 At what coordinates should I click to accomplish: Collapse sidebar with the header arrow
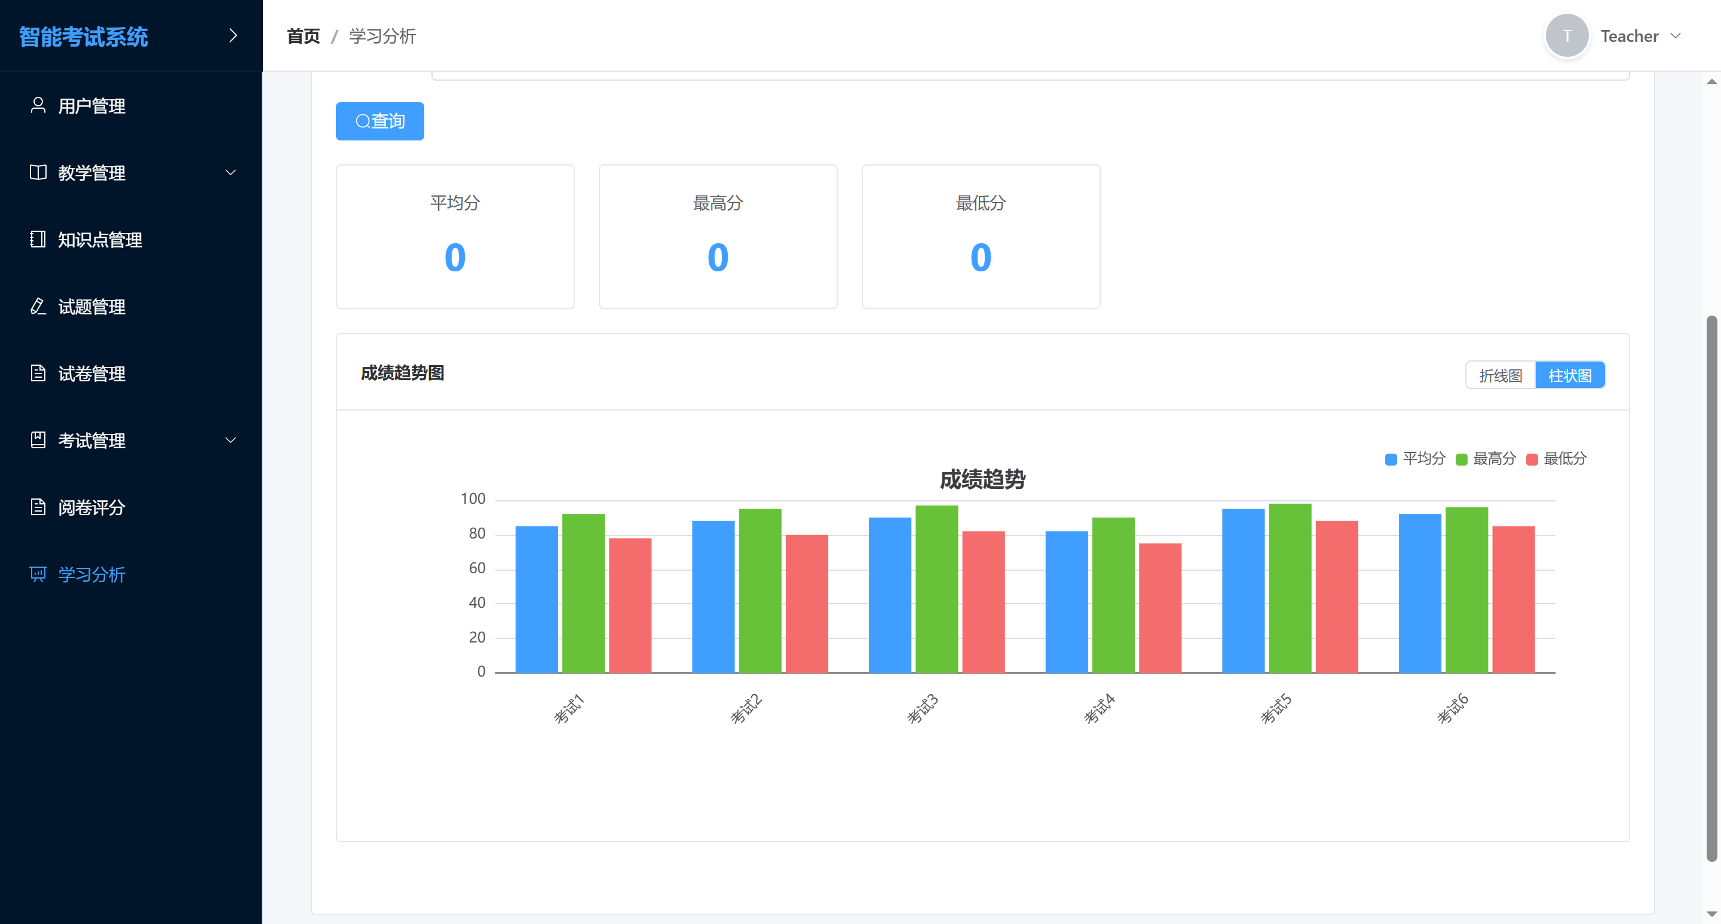pos(232,35)
